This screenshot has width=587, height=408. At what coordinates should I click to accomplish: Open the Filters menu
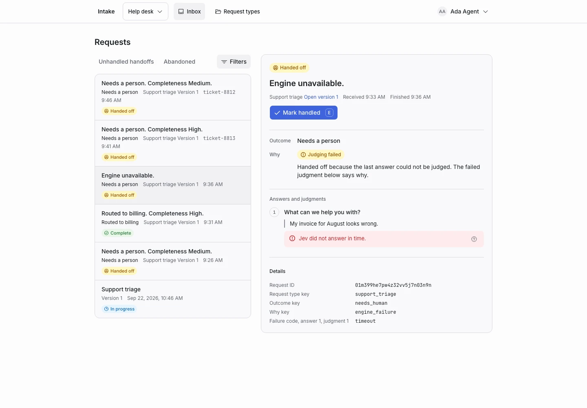pos(234,62)
